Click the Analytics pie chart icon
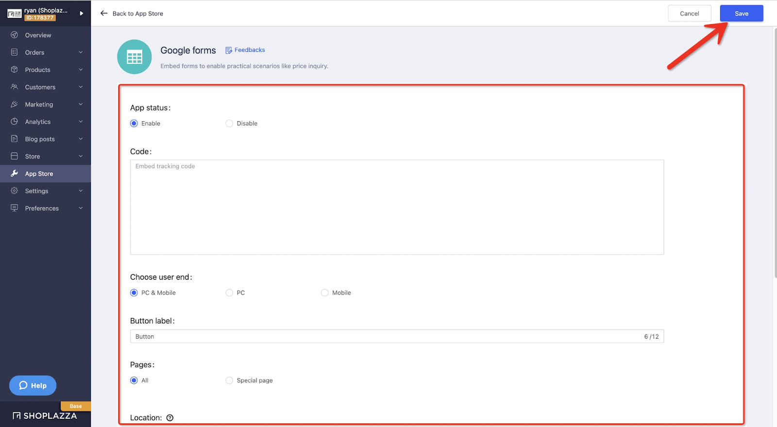 15,122
